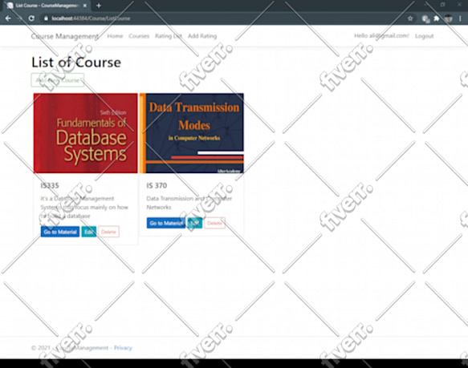
Task: Open Courses in the navbar
Action: point(139,36)
